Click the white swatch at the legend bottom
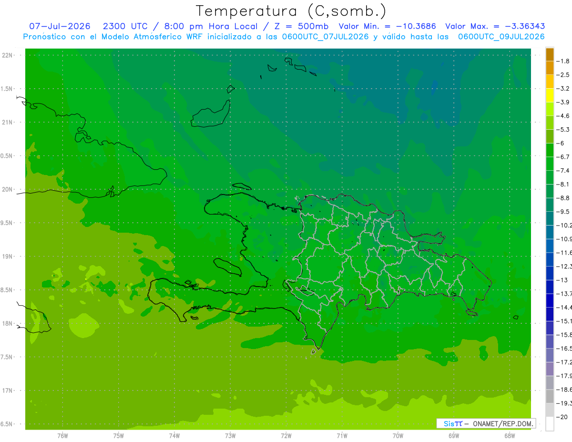Image resolution: width=572 pixels, height=442 pixels. [x=550, y=424]
